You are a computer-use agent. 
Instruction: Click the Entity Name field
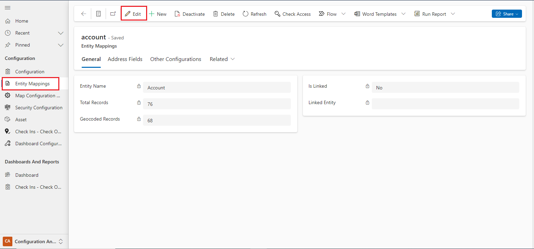point(217,87)
